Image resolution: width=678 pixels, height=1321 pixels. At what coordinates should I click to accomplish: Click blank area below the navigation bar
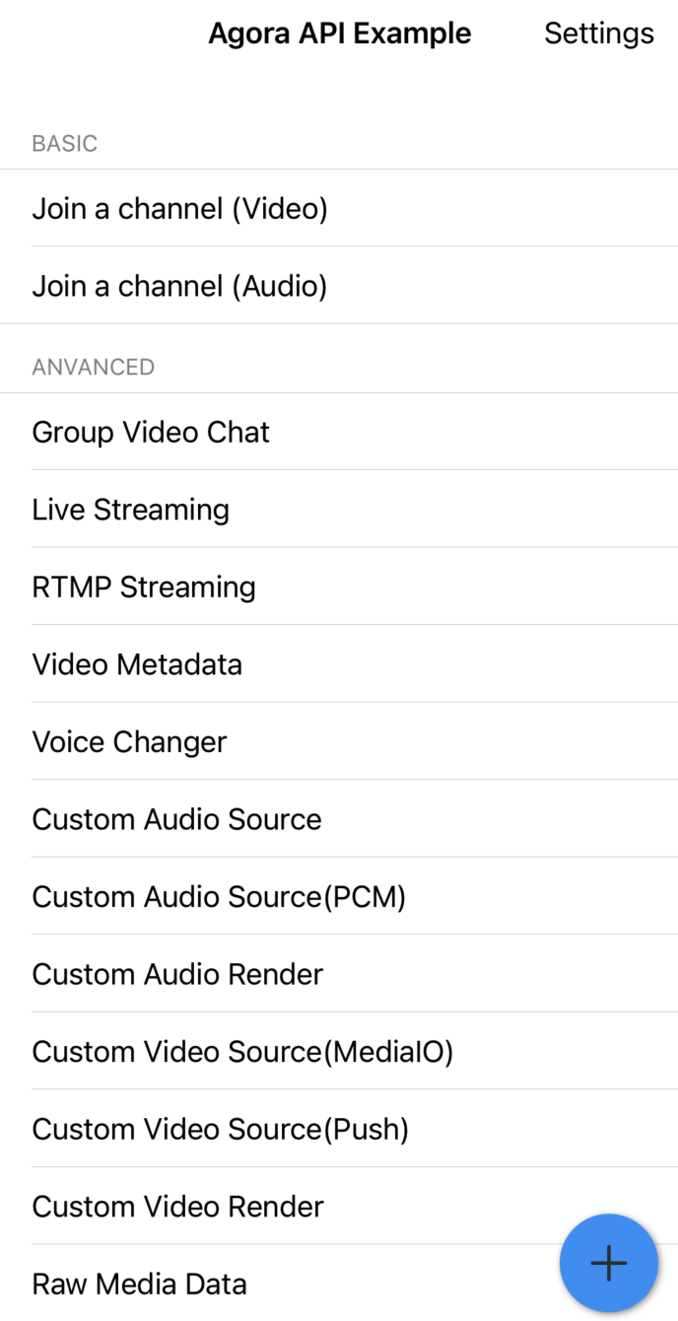tap(339, 94)
